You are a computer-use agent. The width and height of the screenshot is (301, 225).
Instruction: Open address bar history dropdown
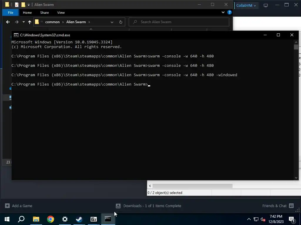pos(112,22)
